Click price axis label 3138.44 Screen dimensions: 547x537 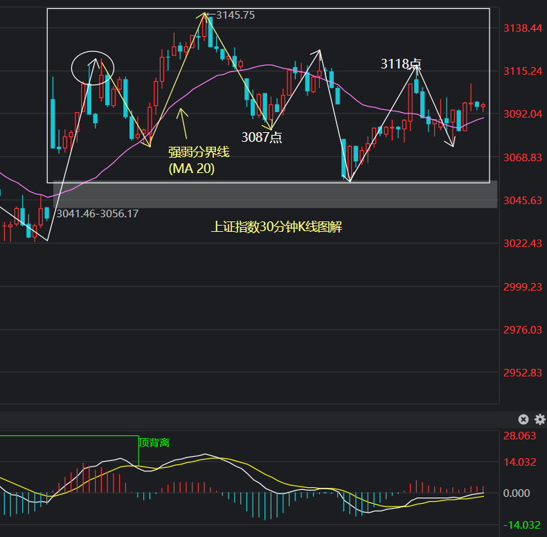coord(523,28)
